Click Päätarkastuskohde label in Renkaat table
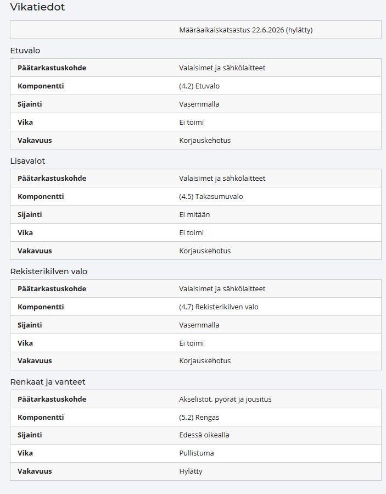This screenshot has width=386, height=494. [52, 399]
